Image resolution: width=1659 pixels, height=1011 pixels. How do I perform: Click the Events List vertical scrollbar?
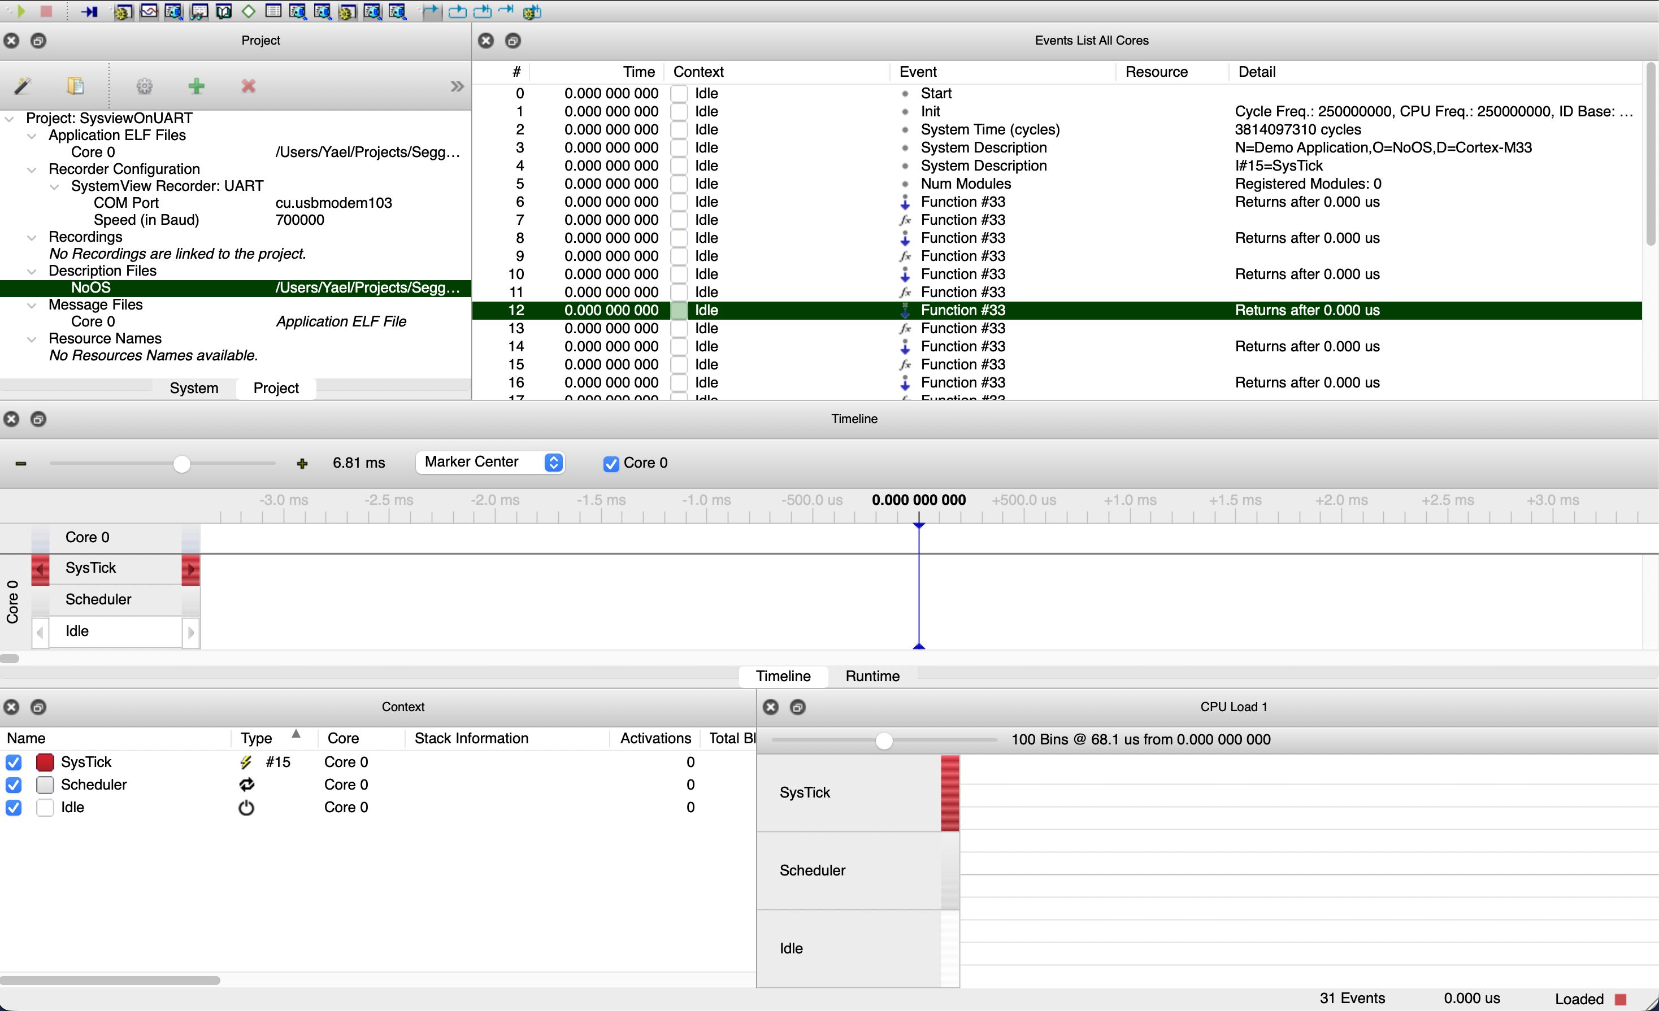tap(1651, 155)
